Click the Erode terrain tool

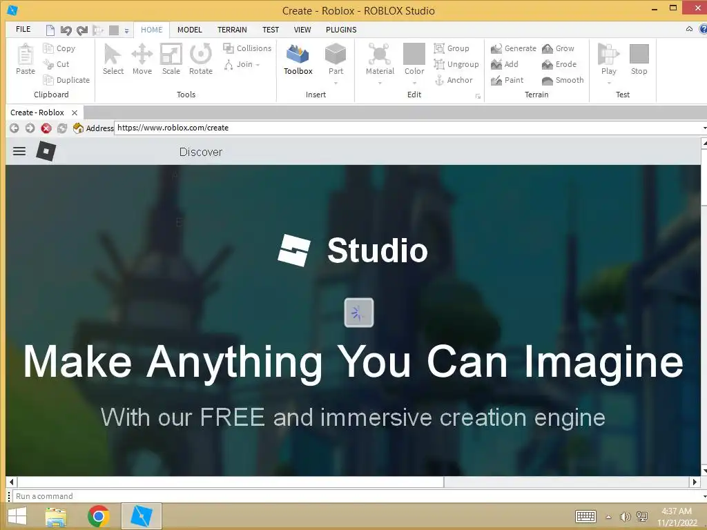tap(559, 64)
